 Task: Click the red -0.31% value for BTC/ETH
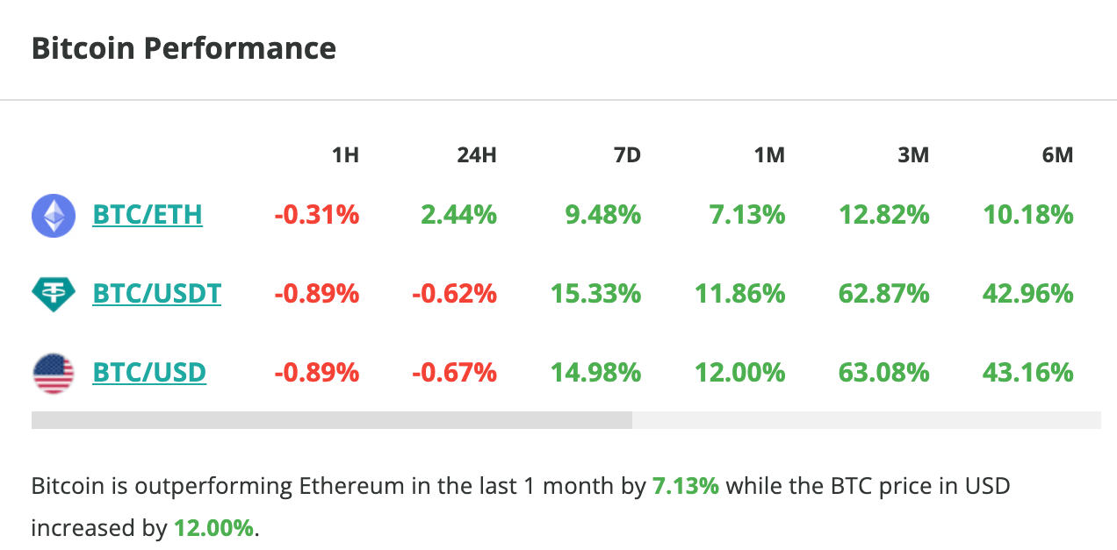click(x=317, y=215)
